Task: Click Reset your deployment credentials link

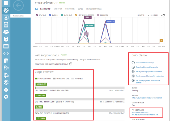Action: (149, 71)
